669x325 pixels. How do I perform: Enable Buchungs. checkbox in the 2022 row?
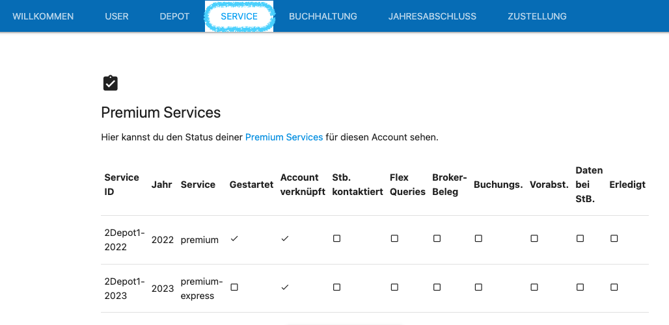[478, 239]
